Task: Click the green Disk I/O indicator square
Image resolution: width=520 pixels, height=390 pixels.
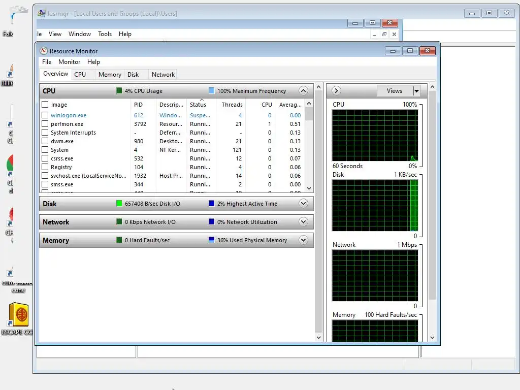Action: point(119,203)
